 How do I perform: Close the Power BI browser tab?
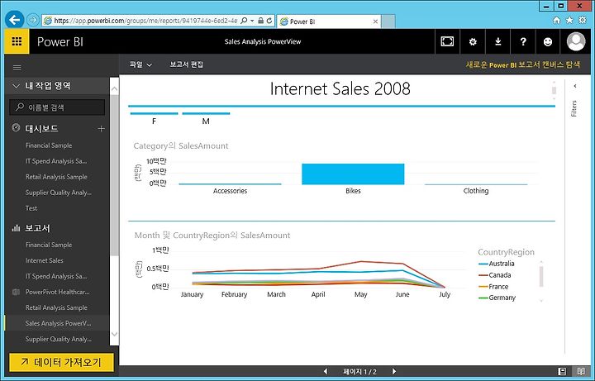[x=375, y=21]
